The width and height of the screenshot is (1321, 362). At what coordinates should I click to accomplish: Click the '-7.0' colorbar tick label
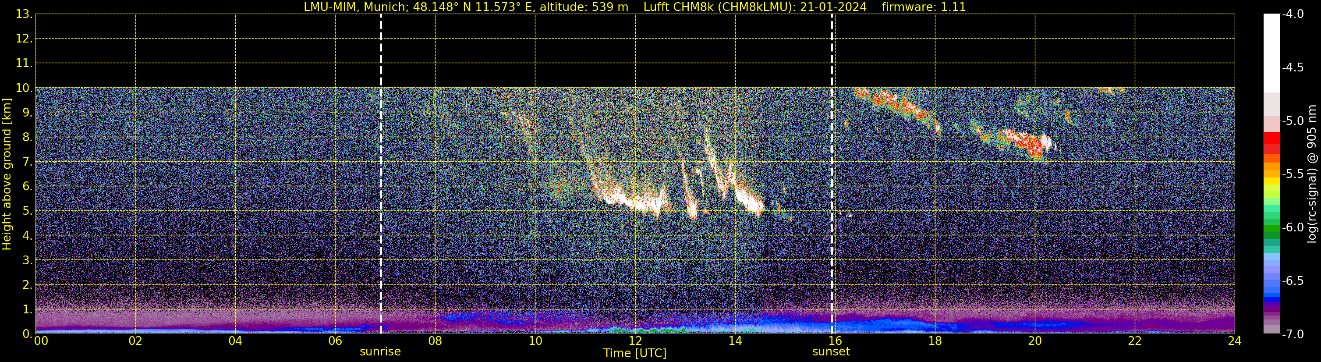pos(1292,334)
